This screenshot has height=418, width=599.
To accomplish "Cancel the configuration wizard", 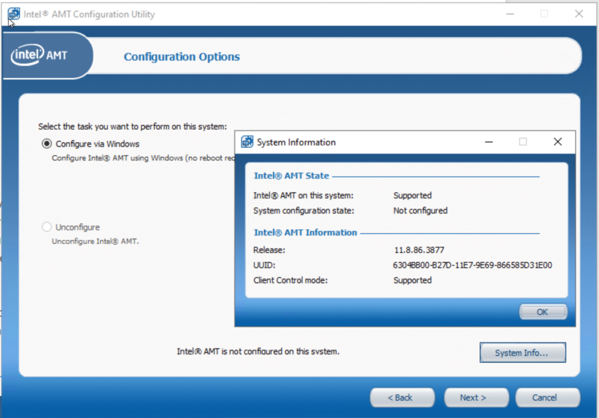I will 544,398.
